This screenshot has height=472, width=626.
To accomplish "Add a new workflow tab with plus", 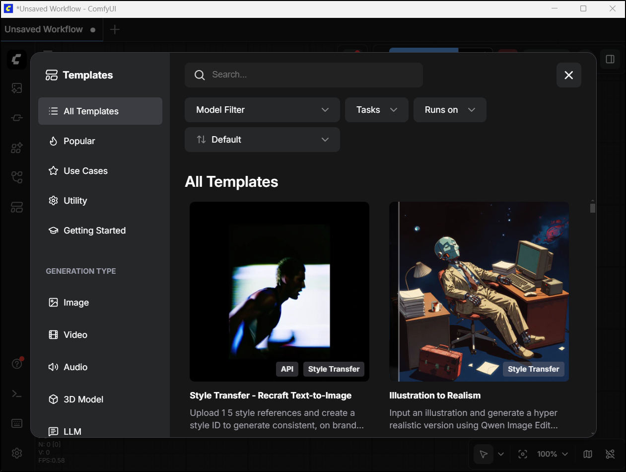I will [x=115, y=29].
